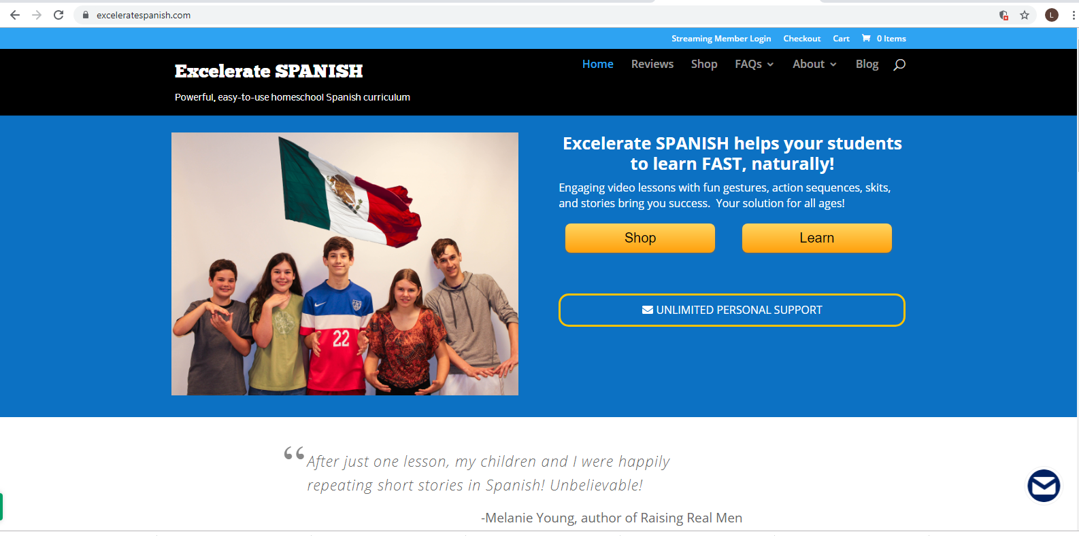Click the orange Learn button

[817, 238]
